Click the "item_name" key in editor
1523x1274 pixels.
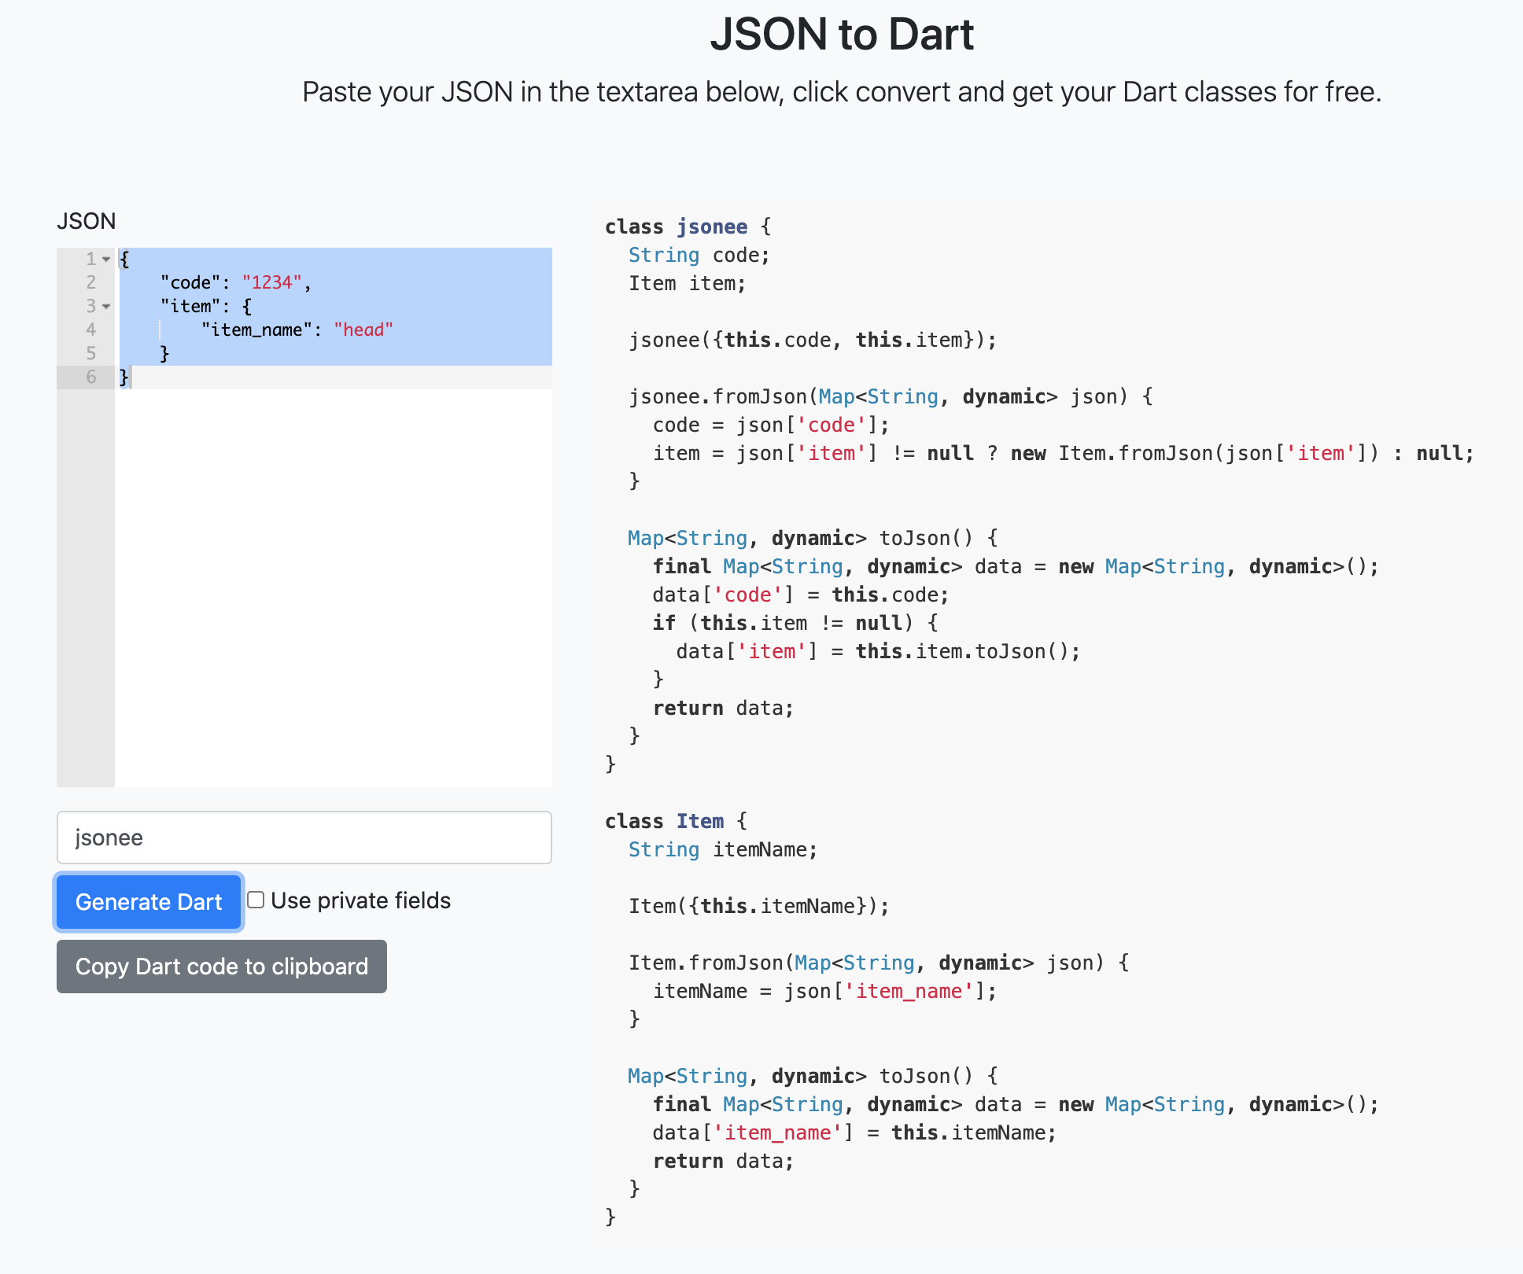(256, 330)
